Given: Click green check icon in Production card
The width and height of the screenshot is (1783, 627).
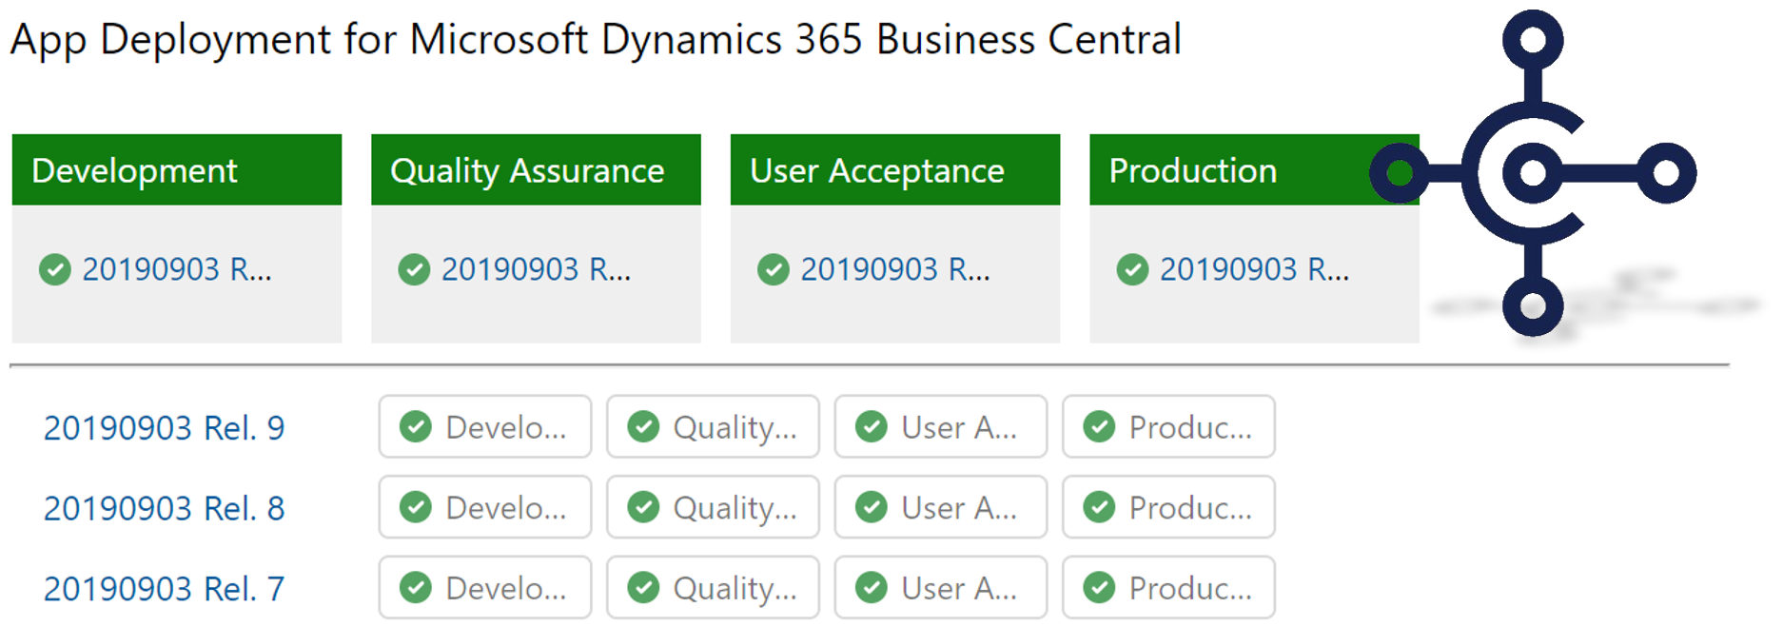Looking at the screenshot, I should pyautogui.click(x=1132, y=270).
